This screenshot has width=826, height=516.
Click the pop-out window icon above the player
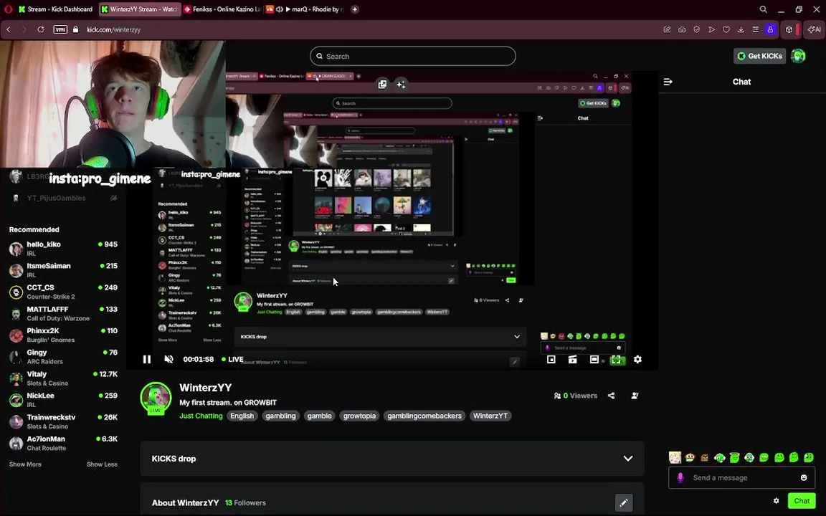click(x=382, y=85)
